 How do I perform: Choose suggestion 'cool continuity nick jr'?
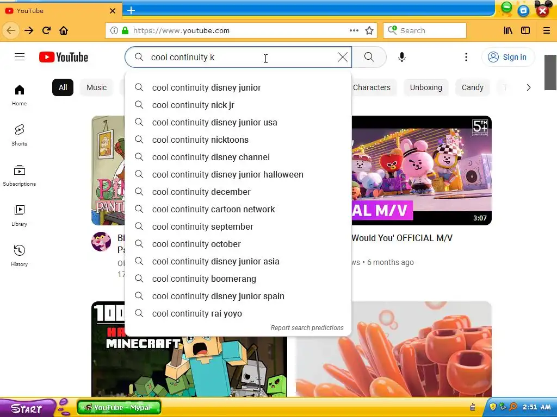click(238, 105)
